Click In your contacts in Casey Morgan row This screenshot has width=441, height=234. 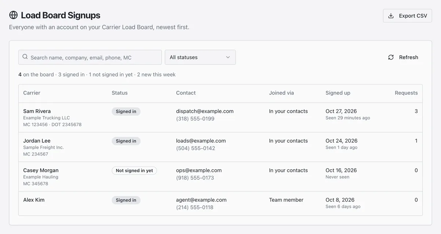click(288, 170)
